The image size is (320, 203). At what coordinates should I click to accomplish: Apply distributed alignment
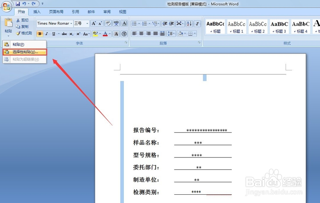pyautogui.click(x=163, y=34)
